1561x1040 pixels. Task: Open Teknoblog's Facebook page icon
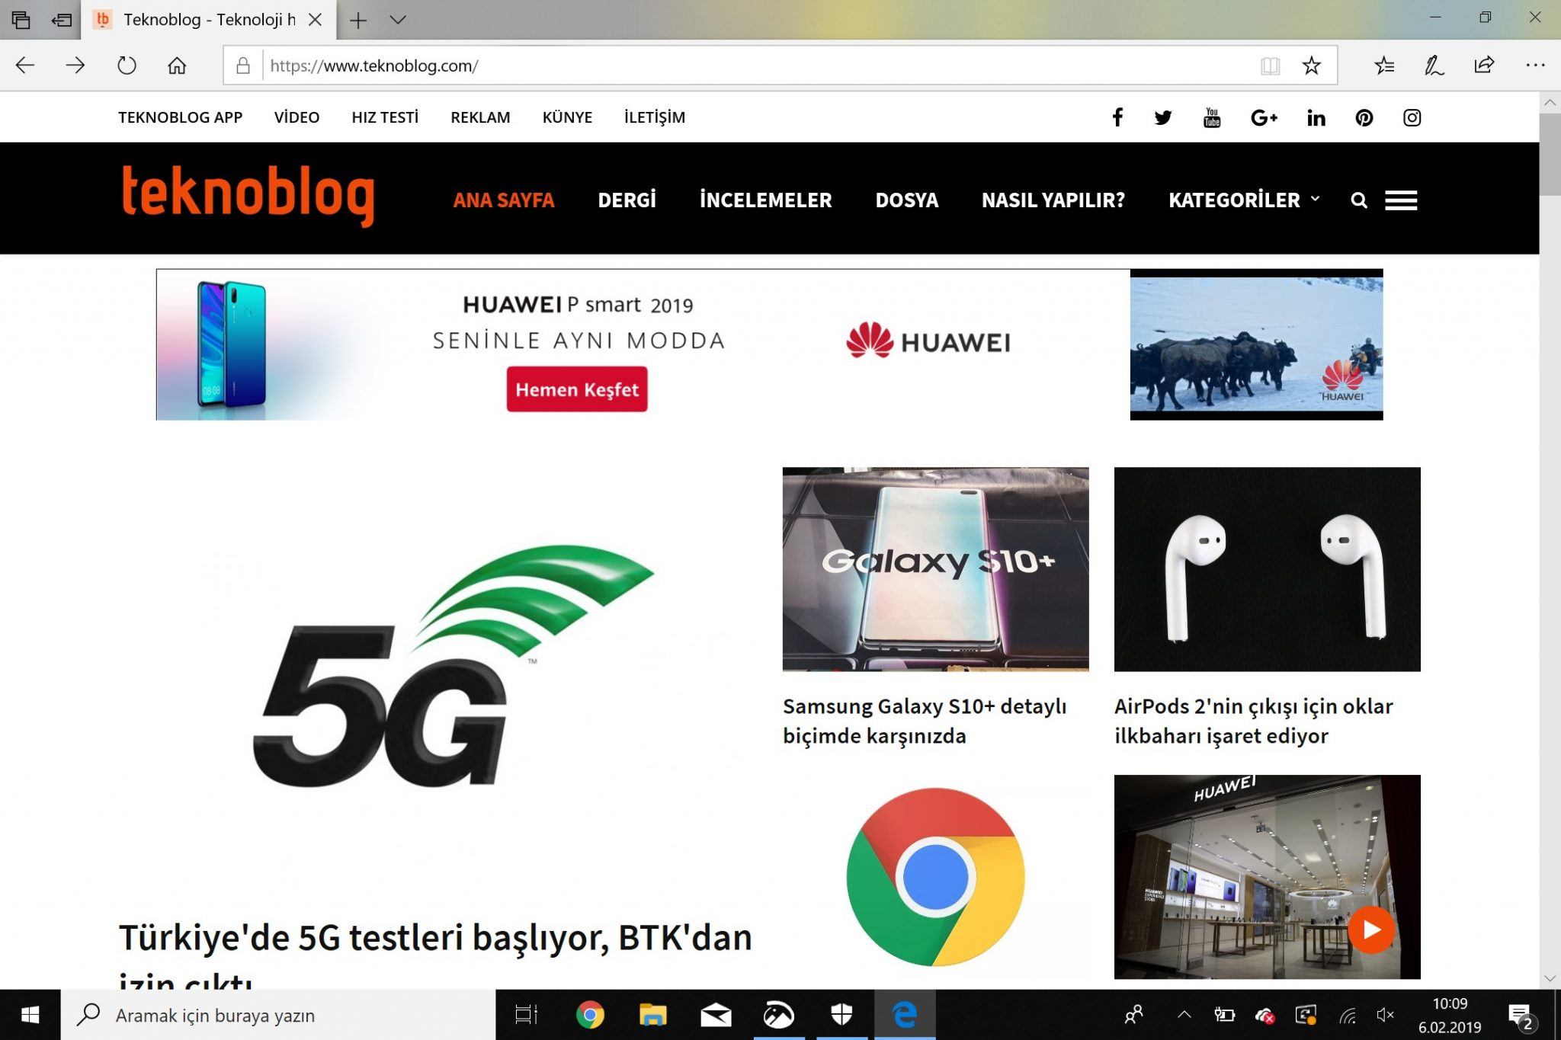(1117, 117)
